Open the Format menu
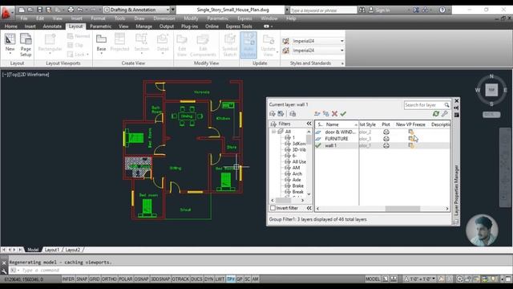Screen dimensions: 513x289 click(98, 18)
